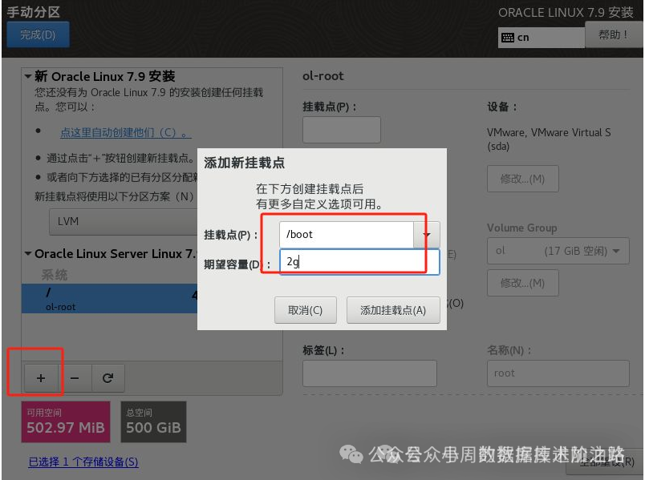The height and width of the screenshot is (480, 645).
Task: Click the 总空间 500 GiB box
Action: point(153,422)
